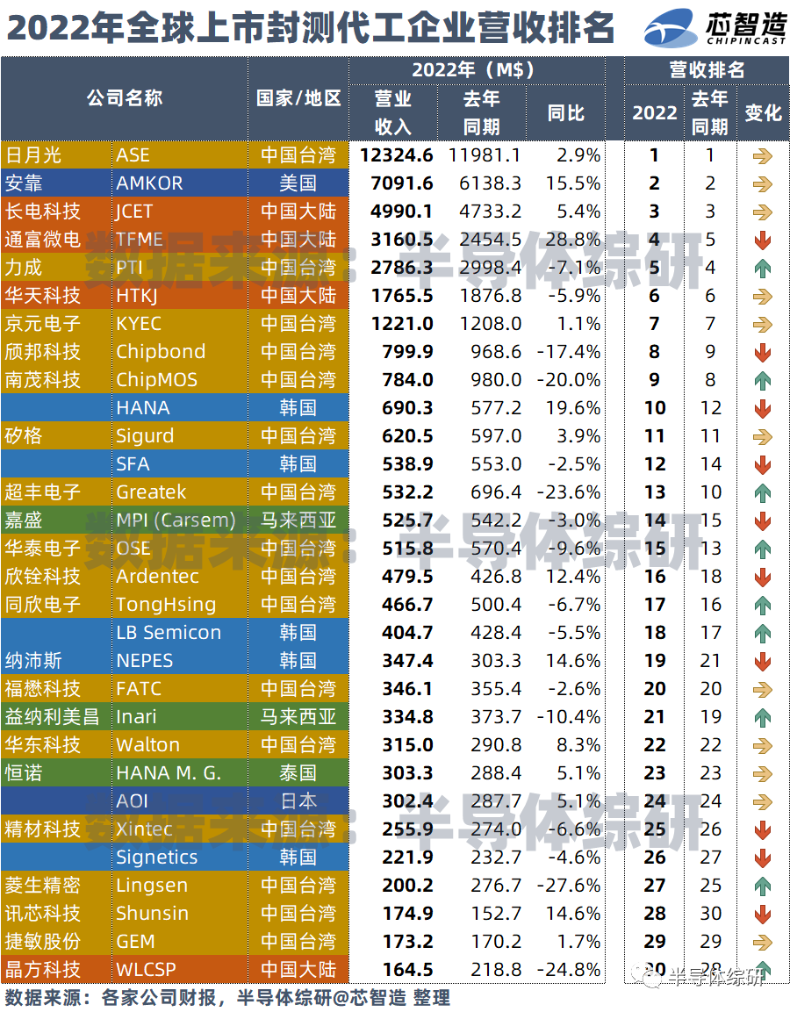Click the 日本 region cell in the AOI row
Image resolution: width=790 pixels, height=1012 pixels.
click(298, 801)
